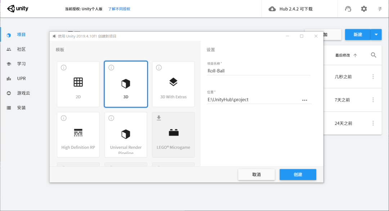Select the High Definition RP template
389x211 pixels.
pos(78,135)
